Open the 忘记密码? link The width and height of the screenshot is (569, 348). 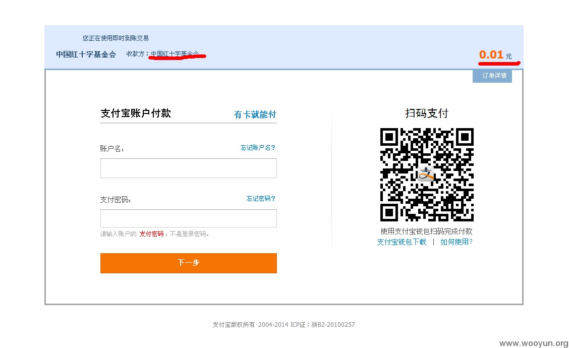[x=261, y=199]
